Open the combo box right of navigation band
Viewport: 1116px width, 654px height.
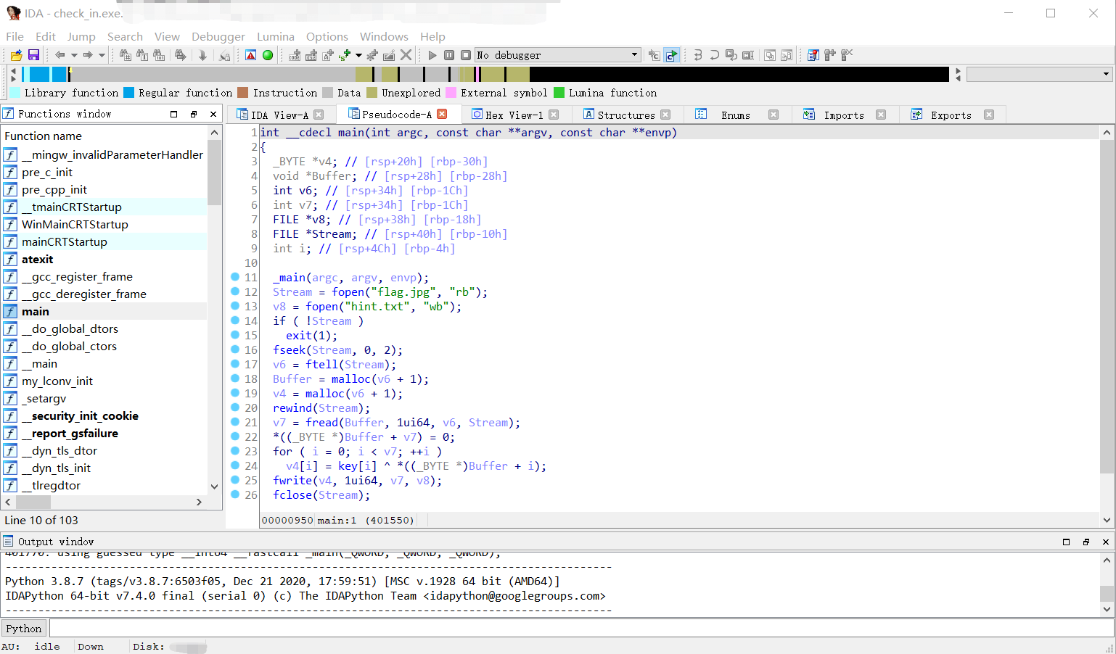1039,74
